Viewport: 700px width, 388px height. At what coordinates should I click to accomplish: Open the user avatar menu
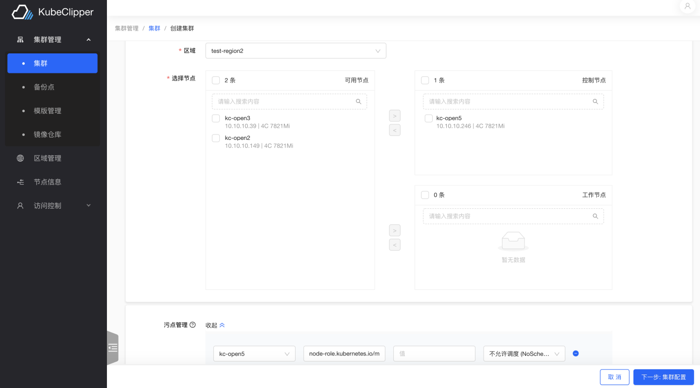tap(687, 6)
